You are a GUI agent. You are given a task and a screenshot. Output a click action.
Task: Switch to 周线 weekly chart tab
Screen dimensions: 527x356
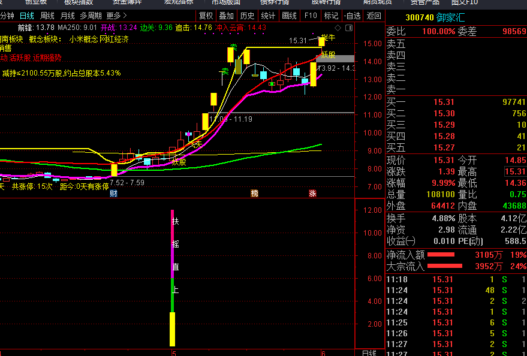47,16
